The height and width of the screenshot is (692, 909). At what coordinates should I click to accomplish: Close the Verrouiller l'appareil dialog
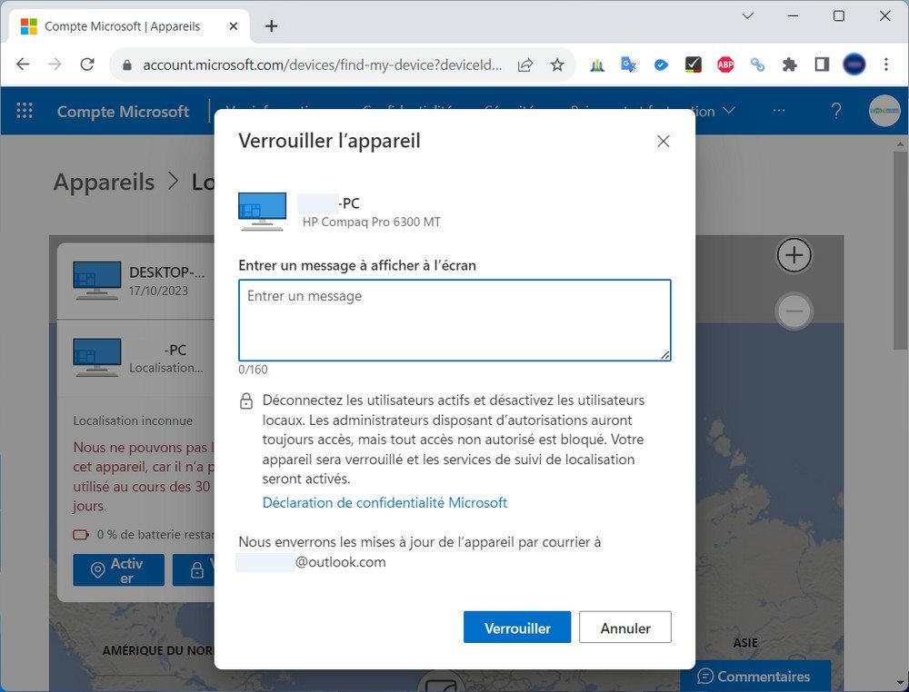(664, 142)
